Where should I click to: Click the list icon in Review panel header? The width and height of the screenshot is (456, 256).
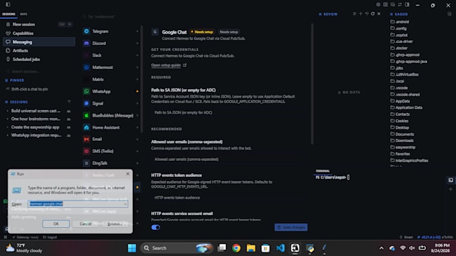(x=355, y=13)
